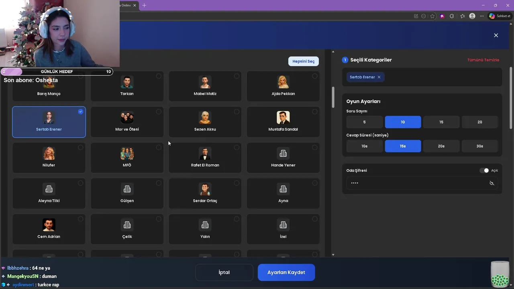Pick the Gülşen placeholder icon
Screen dimensions: 514x289
127,189
